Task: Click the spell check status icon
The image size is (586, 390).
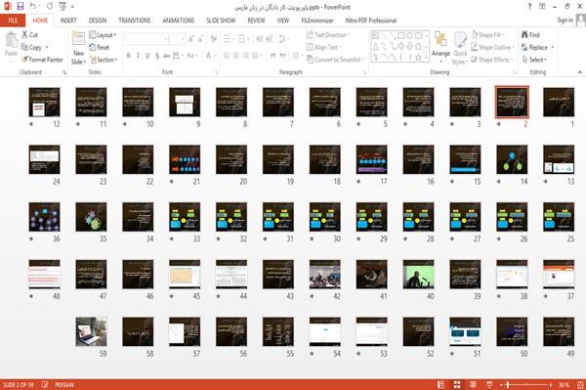Action: click(45, 384)
